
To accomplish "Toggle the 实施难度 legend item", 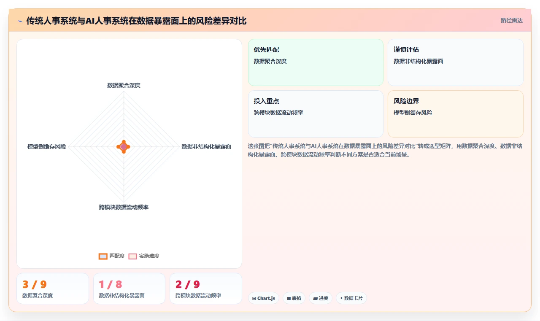I will tap(144, 256).
